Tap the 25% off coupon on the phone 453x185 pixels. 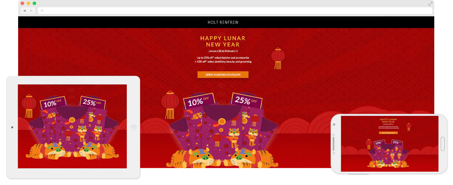click(397, 143)
